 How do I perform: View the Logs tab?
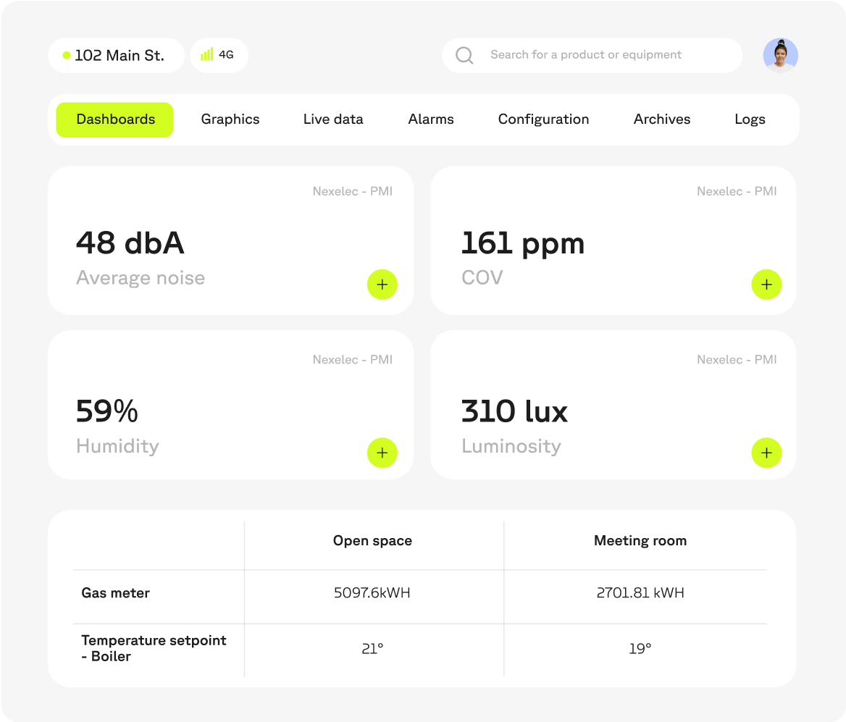(x=750, y=119)
